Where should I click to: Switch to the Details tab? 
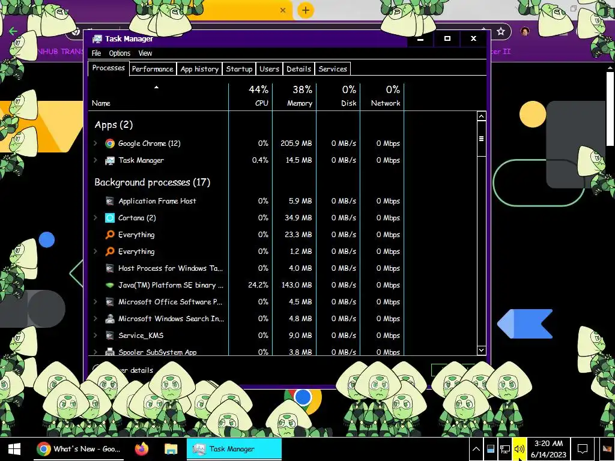298,69
